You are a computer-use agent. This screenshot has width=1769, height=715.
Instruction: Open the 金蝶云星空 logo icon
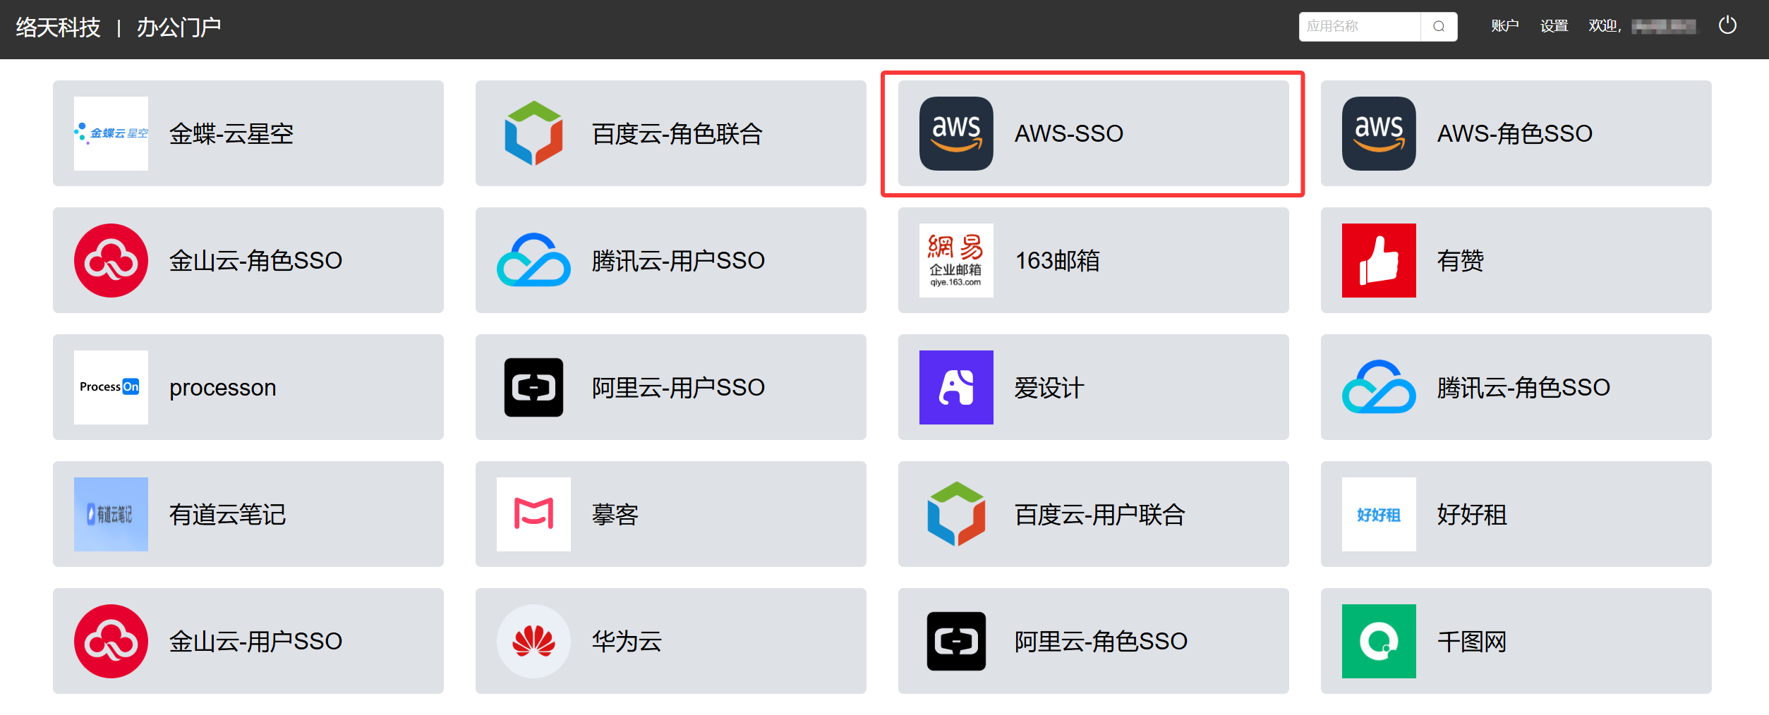point(111,133)
